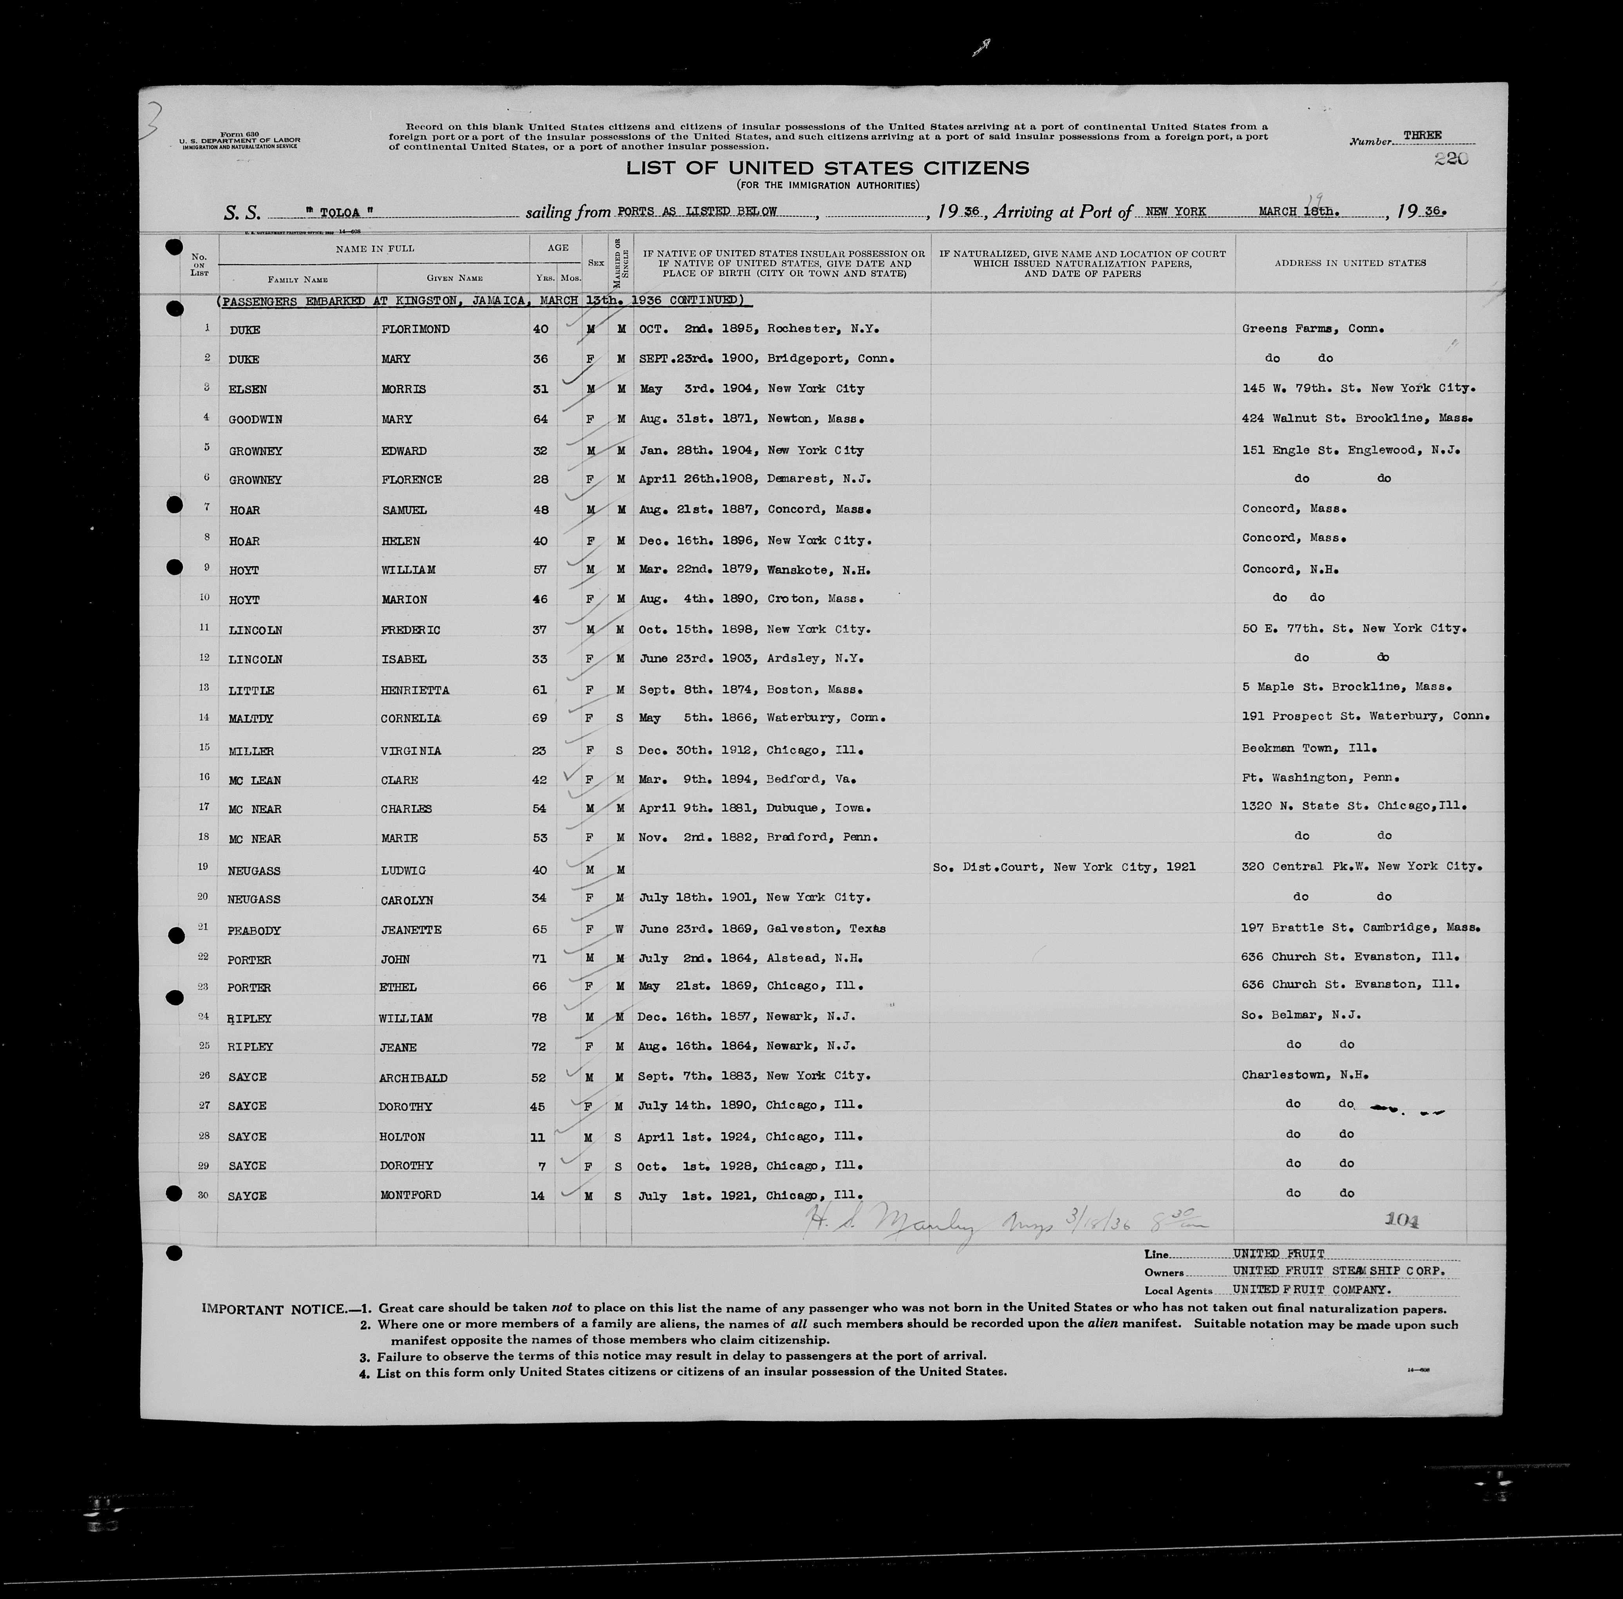Click 'ADDRESS IN UNITED STATES' column header
The image size is (1623, 1599).
pyautogui.click(x=1350, y=263)
